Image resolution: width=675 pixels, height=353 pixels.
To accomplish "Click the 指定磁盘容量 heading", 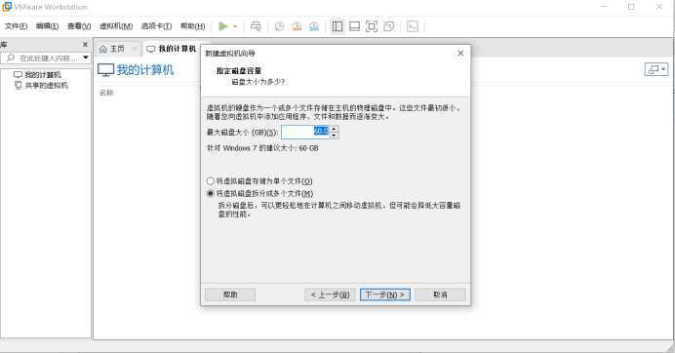I will [x=239, y=71].
